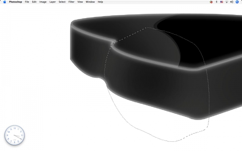Open Spotlight search icon
This screenshot has width=242, height=151.
237,2
